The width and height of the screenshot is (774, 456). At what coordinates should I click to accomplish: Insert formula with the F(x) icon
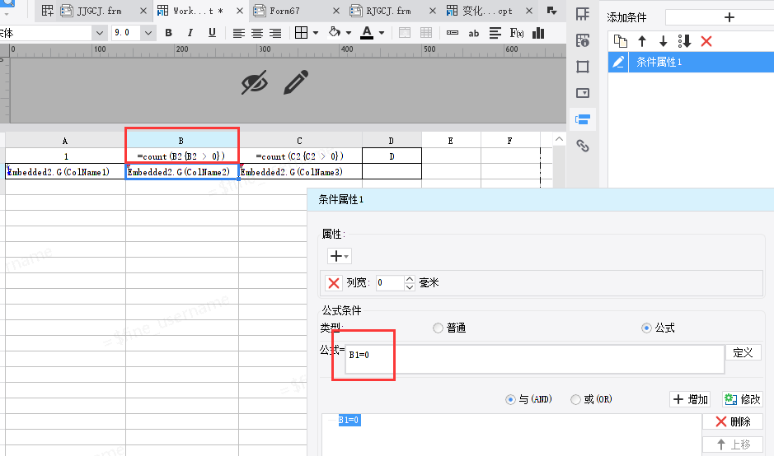[516, 33]
